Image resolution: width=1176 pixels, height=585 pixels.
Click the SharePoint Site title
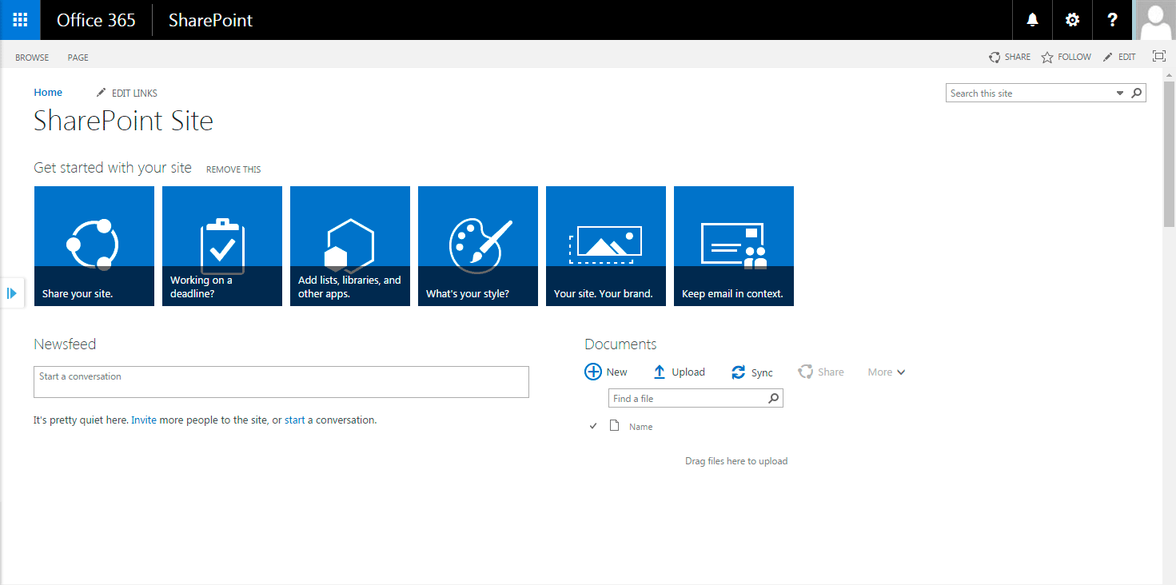(x=123, y=121)
